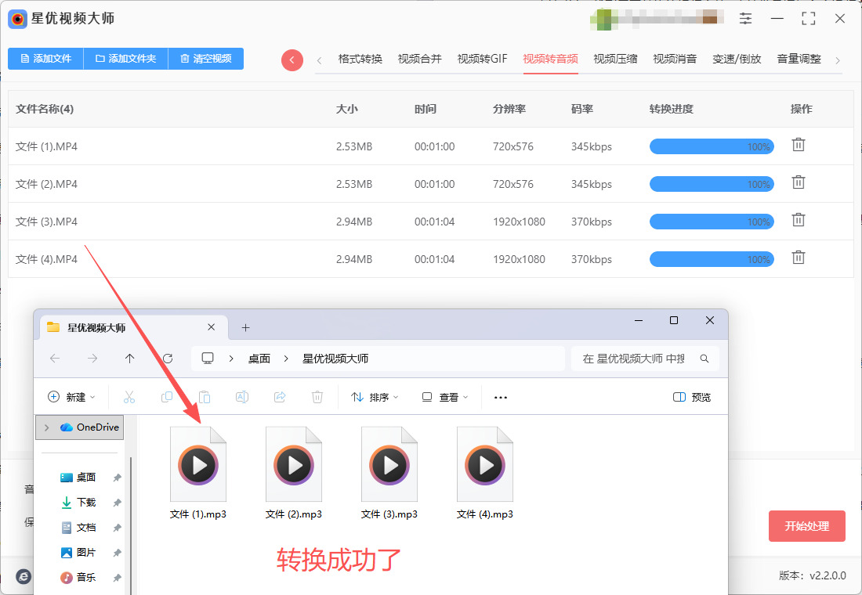The image size is (862, 595).
Task: Click the 星优视频大师 app logo
Action: pyautogui.click(x=17, y=20)
